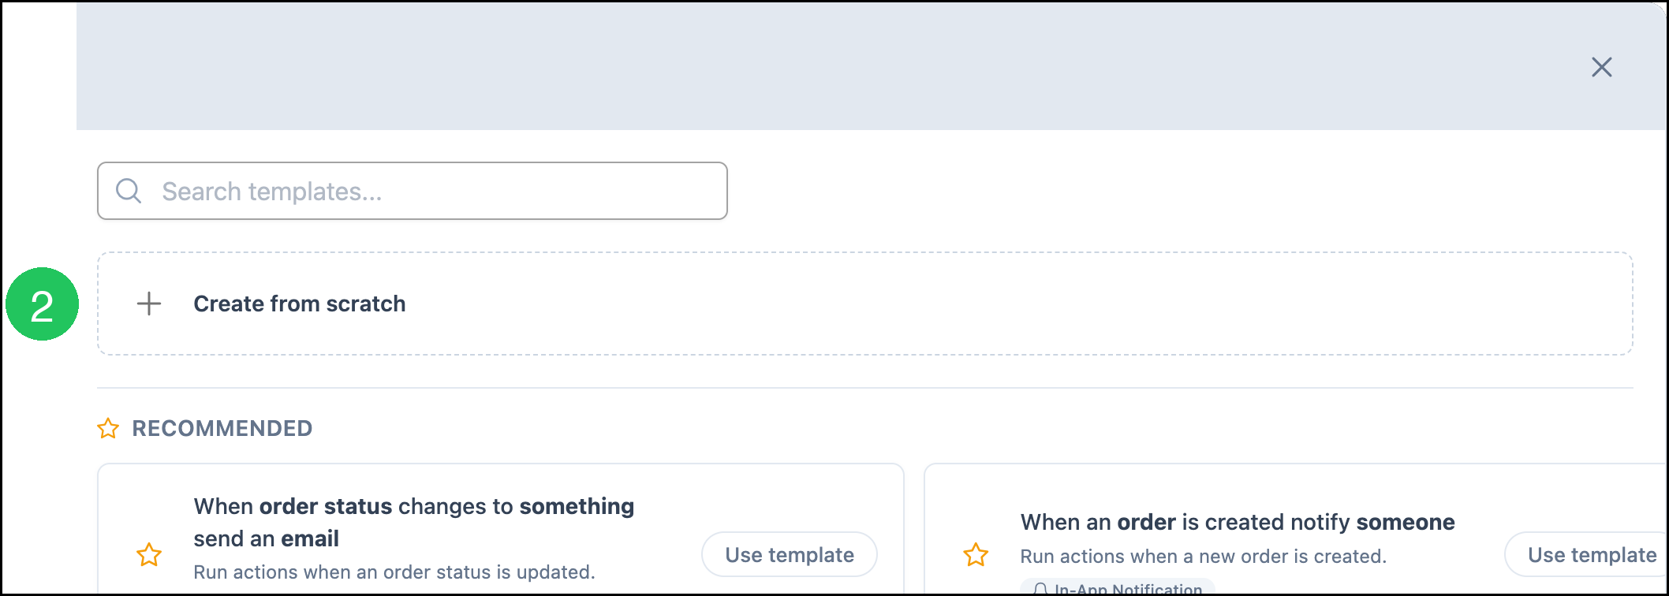Click the star icon beside RECOMMENDED heading
This screenshot has width=1669, height=596.
[x=108, y=428]
